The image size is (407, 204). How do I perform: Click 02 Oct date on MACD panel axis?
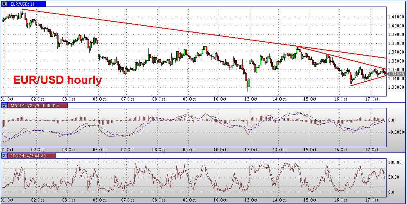37,150
